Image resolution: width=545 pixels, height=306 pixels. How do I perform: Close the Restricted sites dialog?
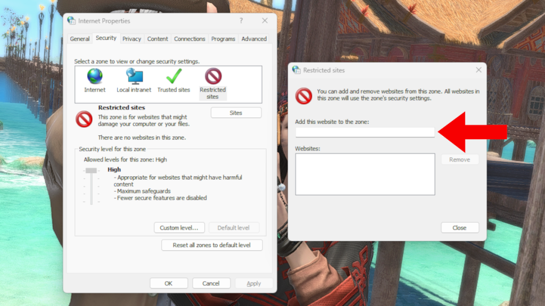(x=460, y=227)
